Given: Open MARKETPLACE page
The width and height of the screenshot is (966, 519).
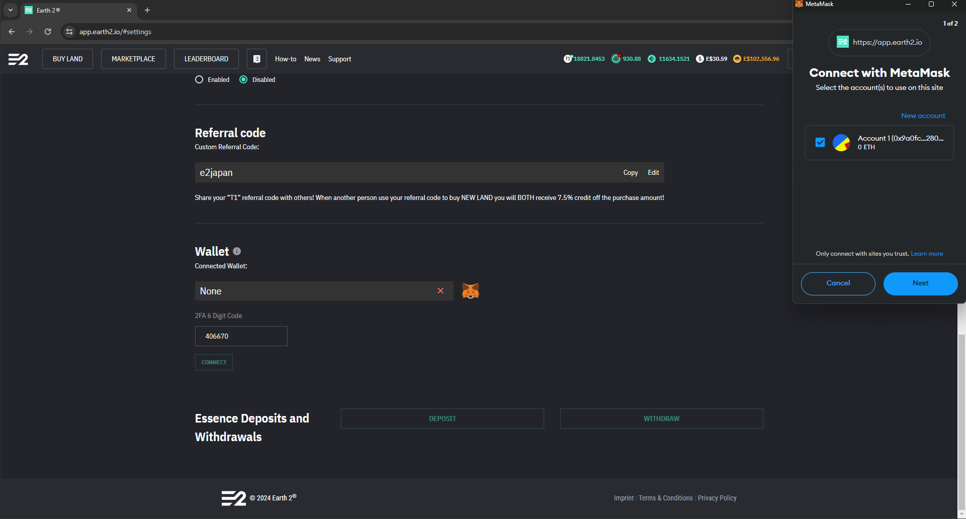Looking at the screenshot, I should (133, 59).
